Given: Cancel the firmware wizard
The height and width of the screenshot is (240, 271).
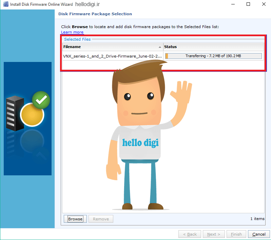Looking at the screenshot, I should click(x=259, y=234).
